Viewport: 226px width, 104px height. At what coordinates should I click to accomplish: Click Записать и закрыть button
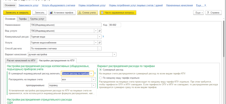coord(17,12)
